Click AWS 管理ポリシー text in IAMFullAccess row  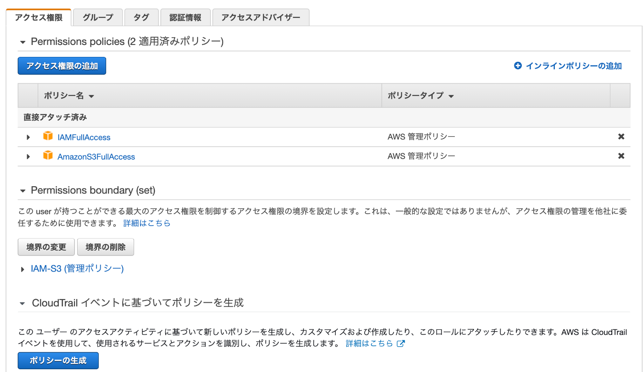coord(421,137)
